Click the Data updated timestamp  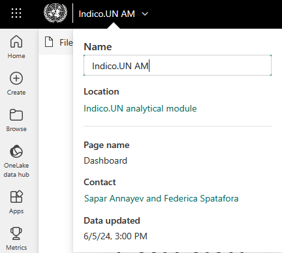click(116, 236)
